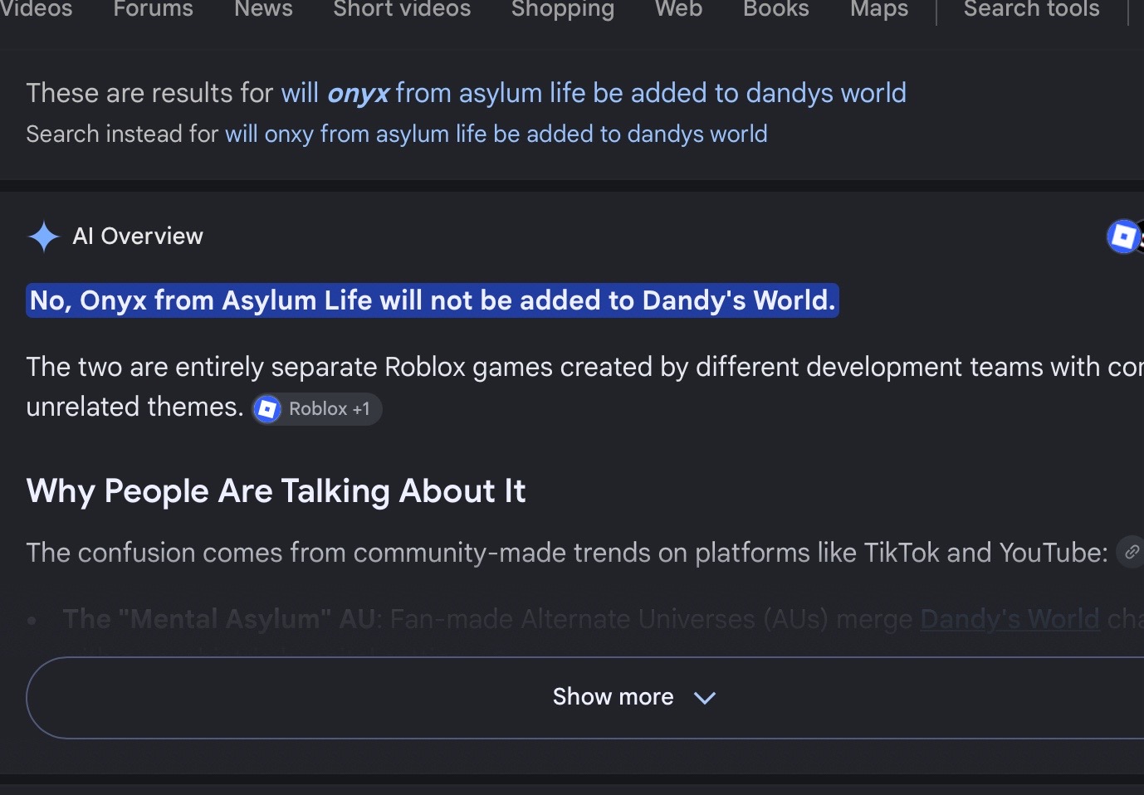The width and height of the screenshot is (1144, 795).
Task: Click the Show more chevron arrow
Action: (x=704, y=698)
